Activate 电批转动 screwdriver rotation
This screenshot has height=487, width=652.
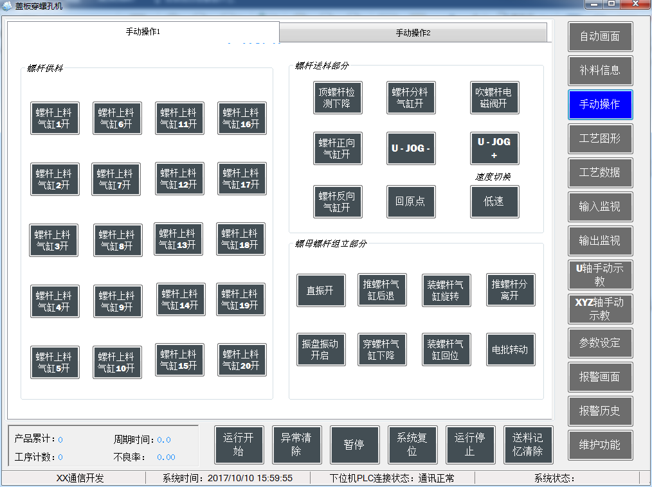click(x=511, y=350)
